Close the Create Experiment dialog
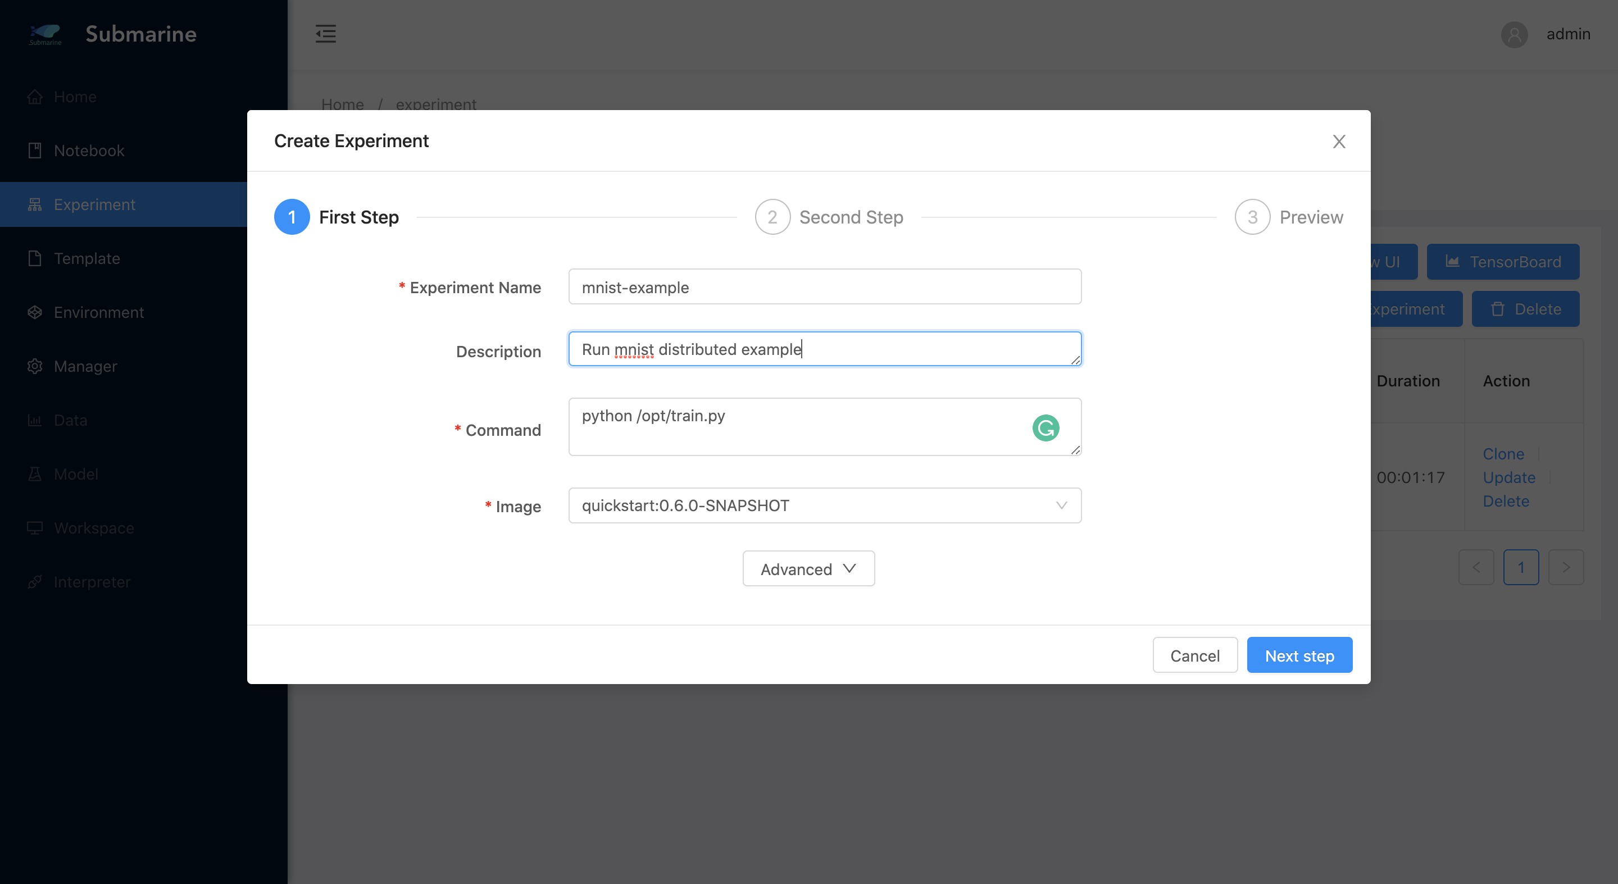The image size is (1618, 884). point(1338,142)
